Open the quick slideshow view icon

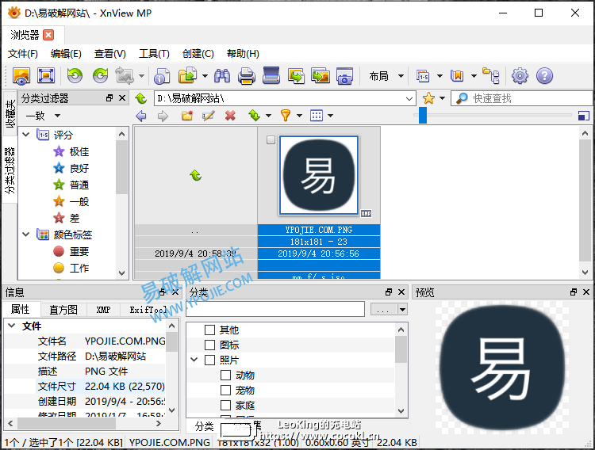point(21,76)
